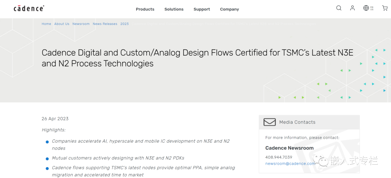
Task: Click the Cadence Newsroom contact name
Action: tap(290, 148)
